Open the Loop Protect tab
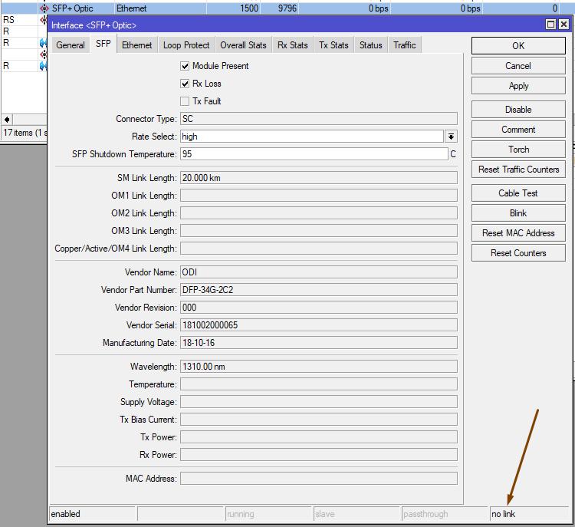The width and height of the screenshot is (575, 527). (186, 45)
